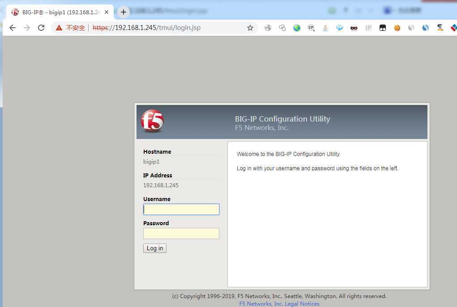The width and height of the screenshot is (457, 307).
Task: Go back with the browser back arrow
Action: click(x=13, y=28)
